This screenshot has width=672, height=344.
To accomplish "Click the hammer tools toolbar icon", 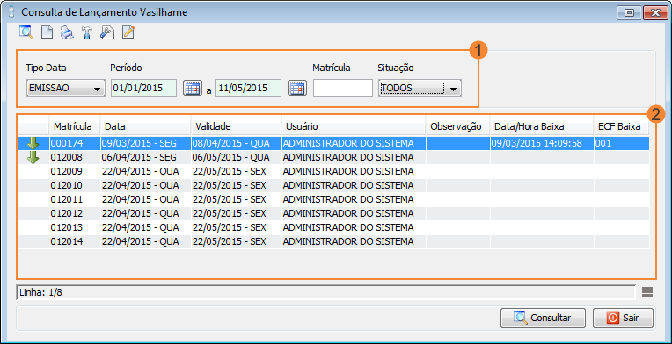I will tap(87, 32).
